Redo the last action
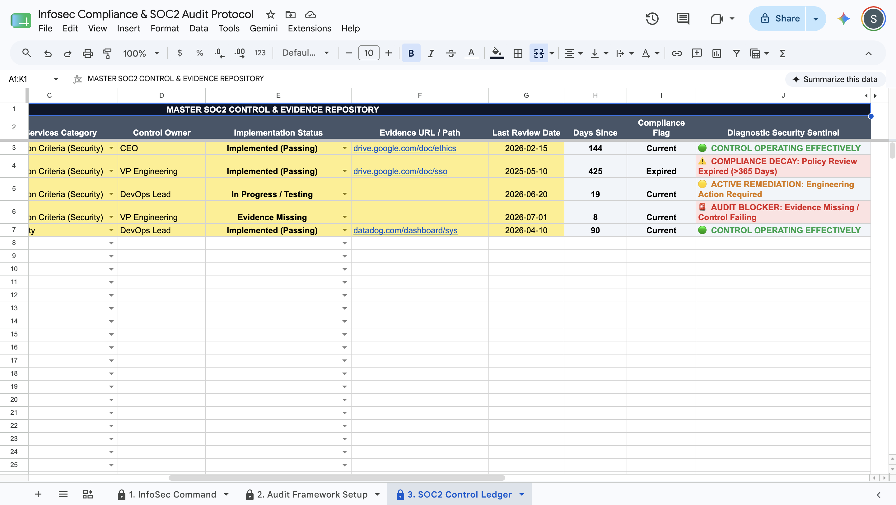 tap(68, 53)
